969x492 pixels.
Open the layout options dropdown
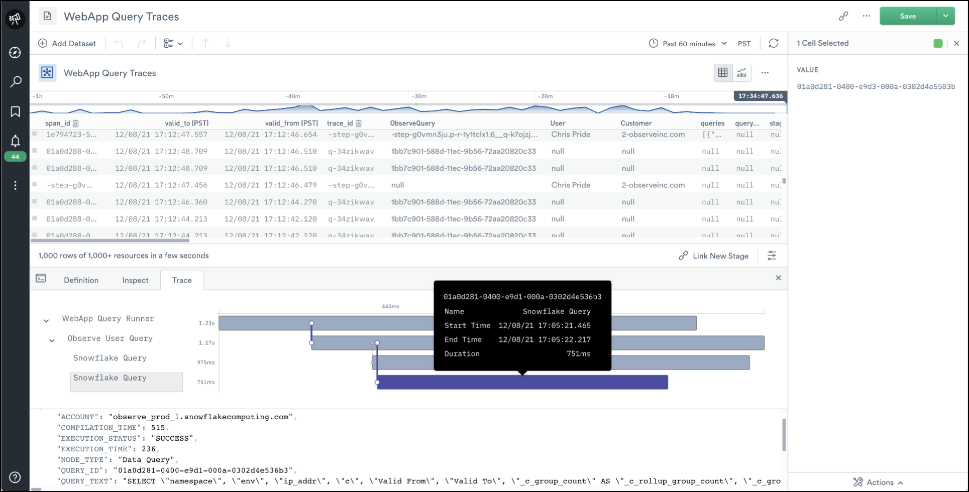point(173,44)
